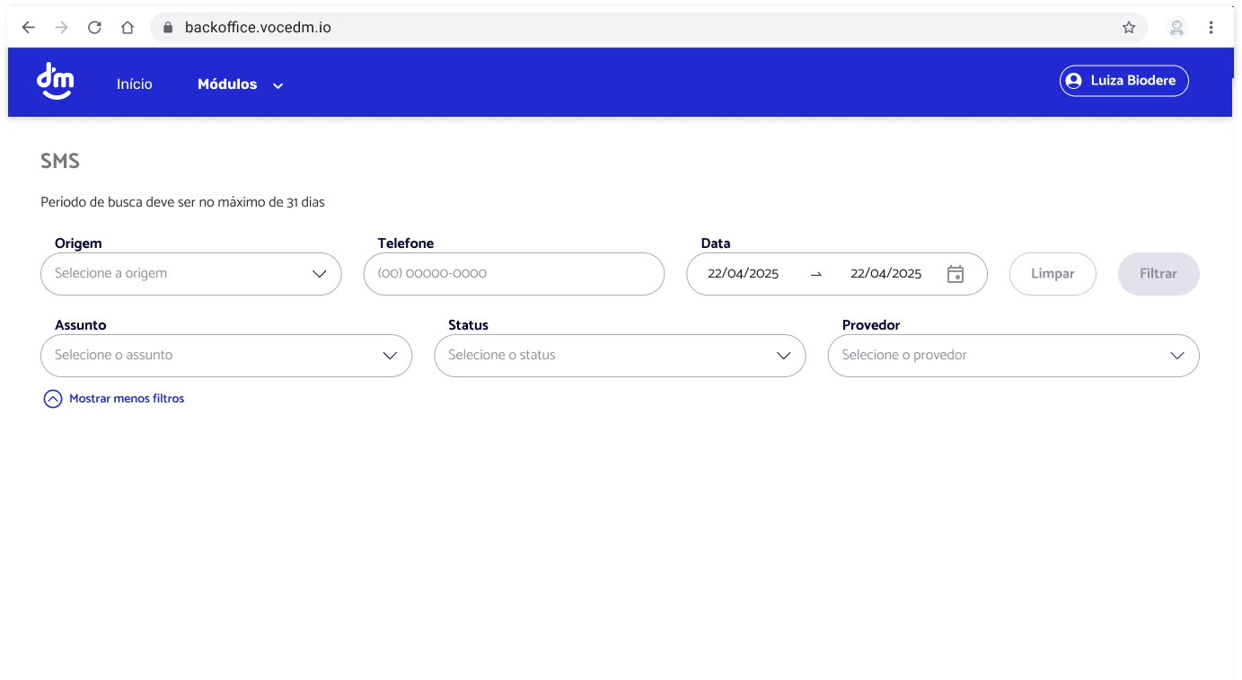Select Início in the navigation bar
Image resolution: width=1242 pixels, height=680 pixels.
pos(134,84)
